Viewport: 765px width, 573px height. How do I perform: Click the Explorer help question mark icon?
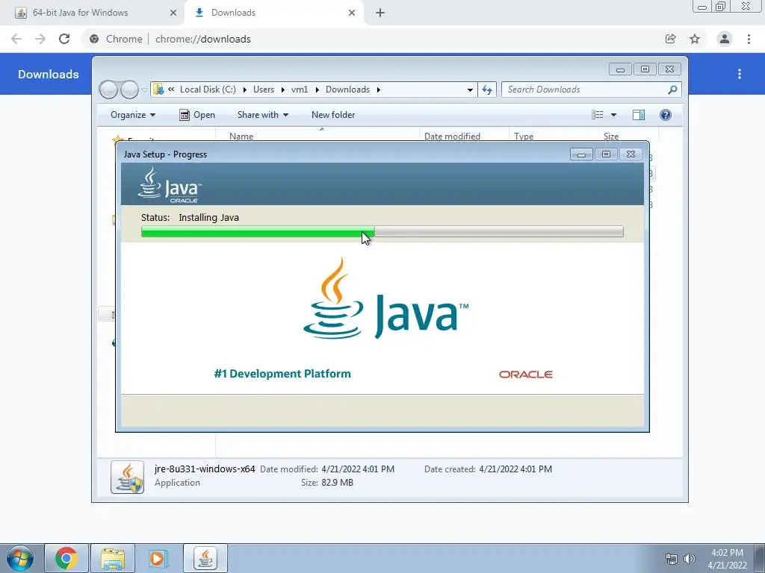(666, 115)
